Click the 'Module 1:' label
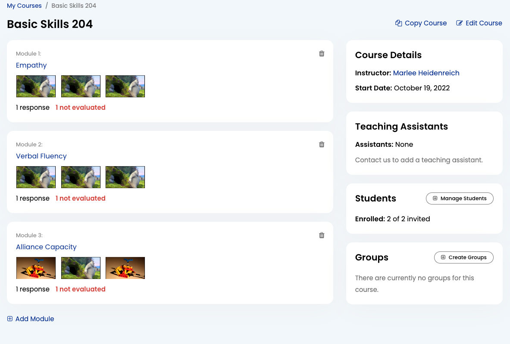The image size is (510, 344). click(28, 53)
